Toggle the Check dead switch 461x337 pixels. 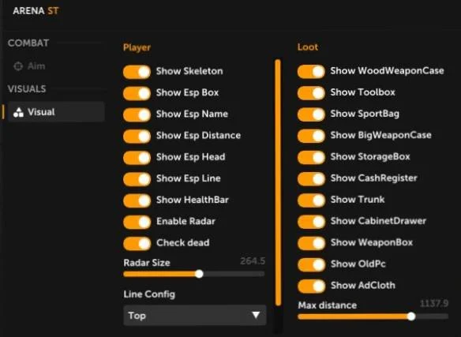tap(137, 244)
